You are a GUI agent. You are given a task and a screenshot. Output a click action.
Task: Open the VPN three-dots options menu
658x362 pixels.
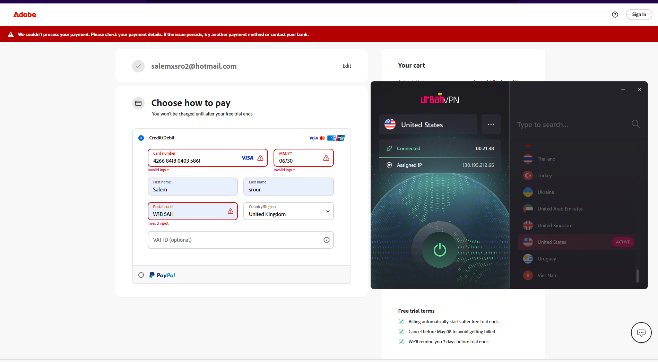tap(491, 124)
